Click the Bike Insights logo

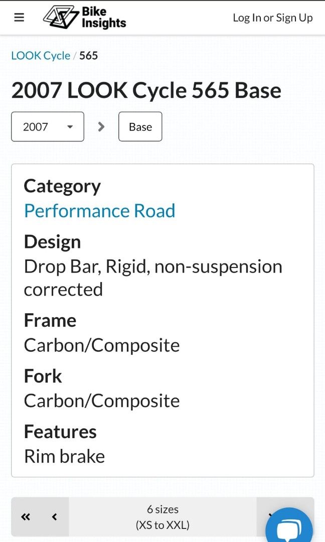(85, 17)
